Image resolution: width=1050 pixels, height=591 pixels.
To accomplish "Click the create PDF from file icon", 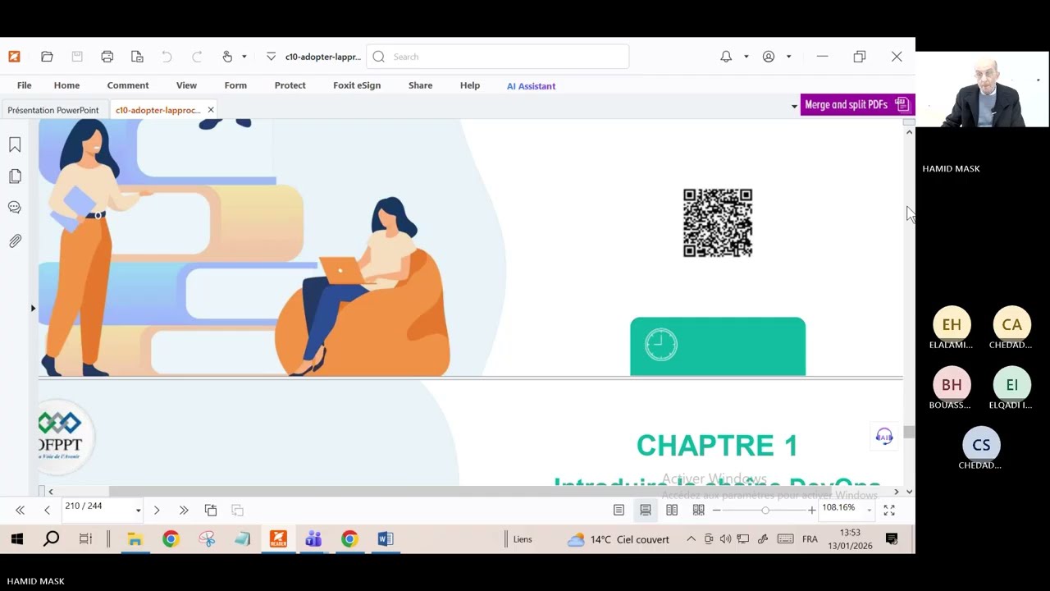I will tap(137, 57).
